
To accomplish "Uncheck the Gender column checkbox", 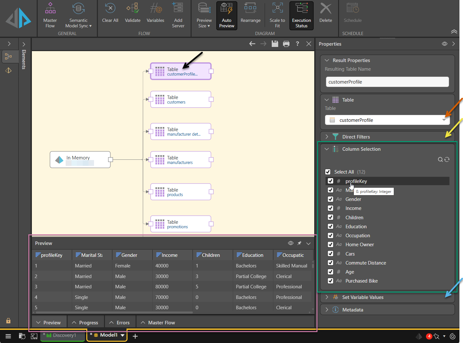I will click(x=330, y=199).
